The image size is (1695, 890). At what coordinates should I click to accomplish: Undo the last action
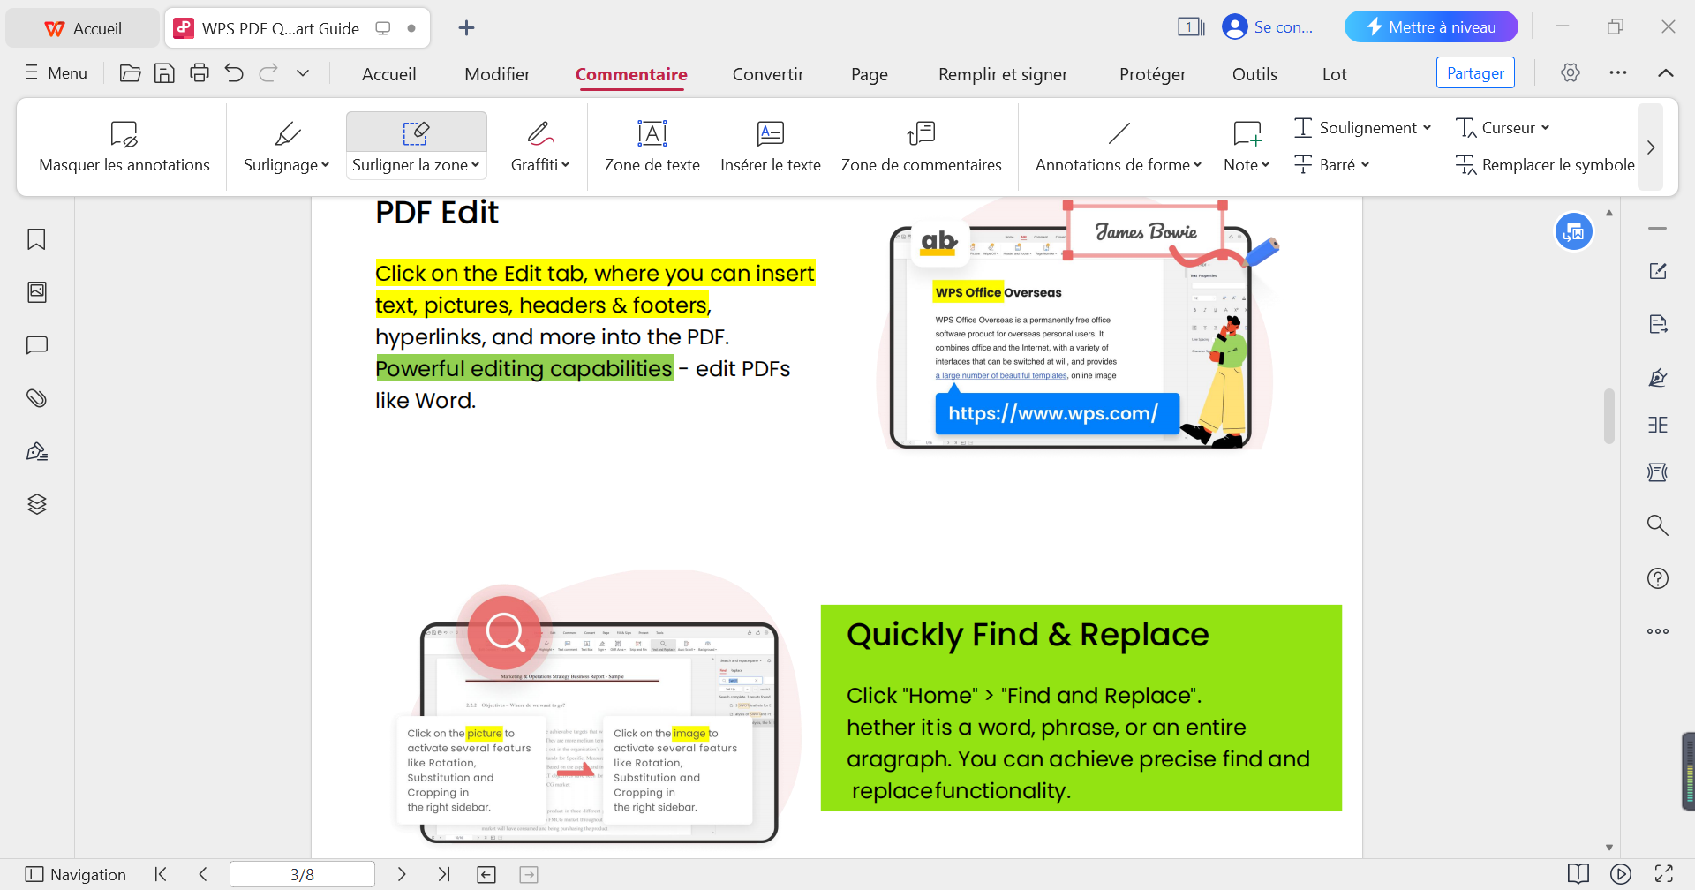point(234,73)
